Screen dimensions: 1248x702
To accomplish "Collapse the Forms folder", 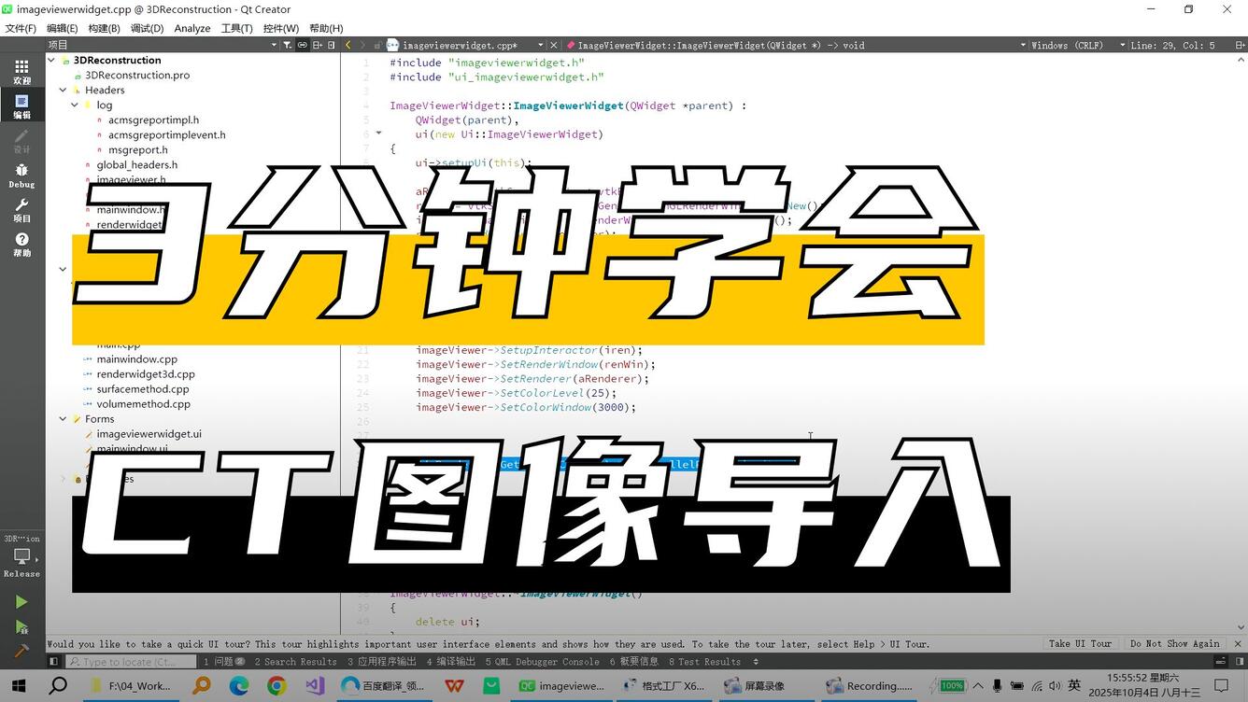I will tap(63, 419).
